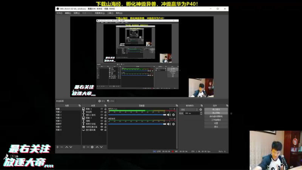Toggle the lock of 视频采集设备 source
Screen dimensions: 302x170
105,127
